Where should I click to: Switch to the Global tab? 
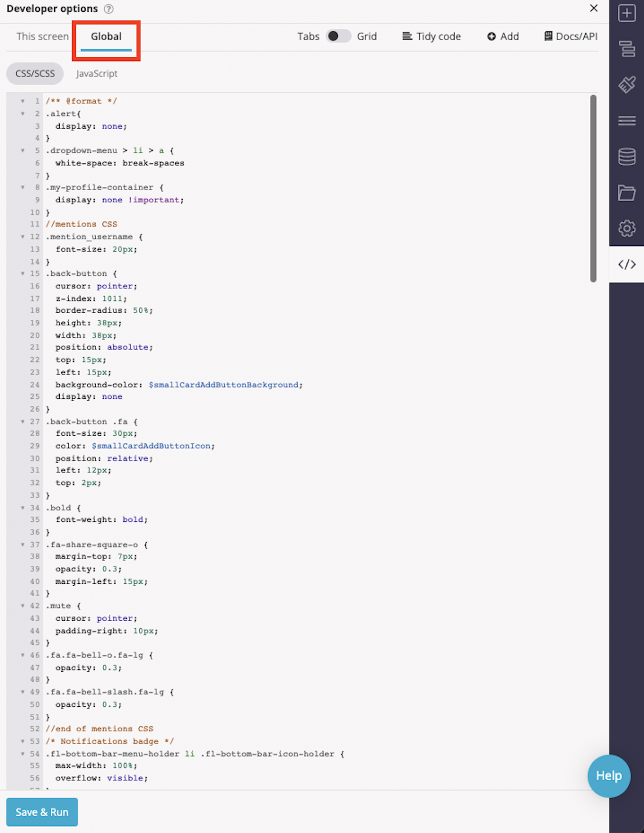click(106, 36)
